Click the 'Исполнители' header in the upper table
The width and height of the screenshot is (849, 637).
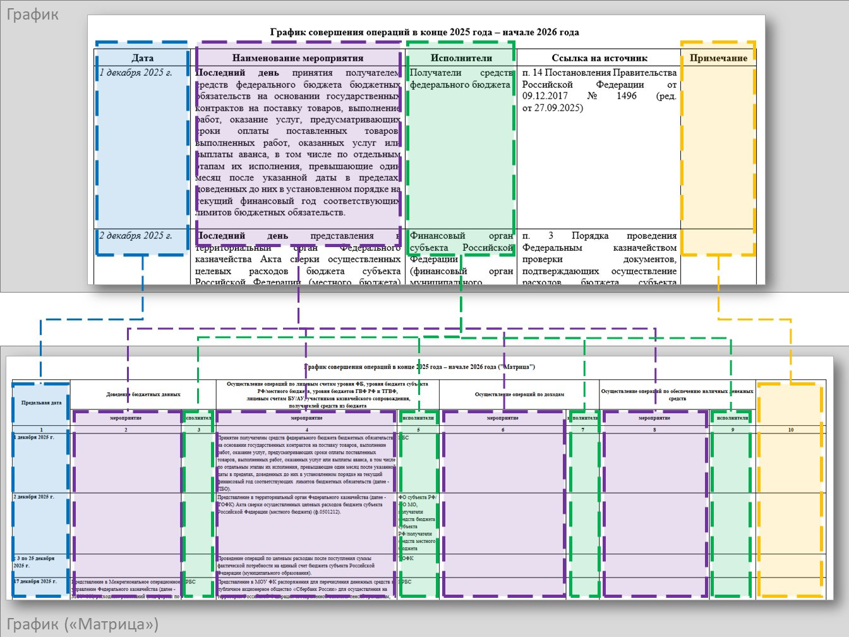click(x=461, y=58)
